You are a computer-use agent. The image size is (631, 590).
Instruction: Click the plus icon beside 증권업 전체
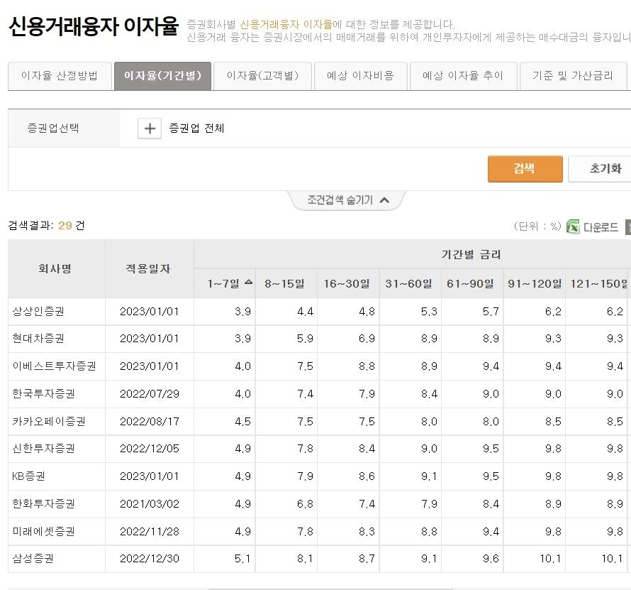149,128
